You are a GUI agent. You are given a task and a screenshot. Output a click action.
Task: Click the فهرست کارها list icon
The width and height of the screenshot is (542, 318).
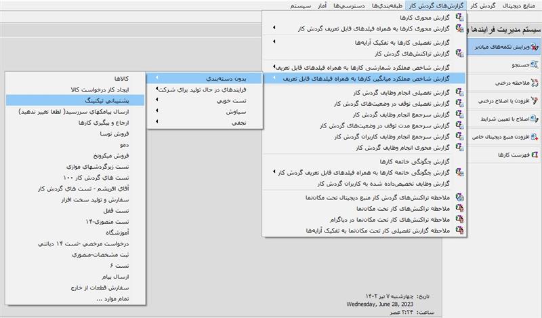pyautogui.click(x=535, y=155)
